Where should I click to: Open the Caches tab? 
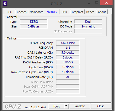click(22, 12)
